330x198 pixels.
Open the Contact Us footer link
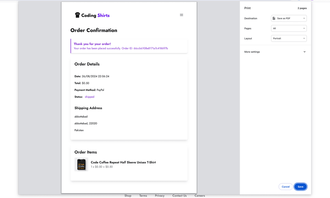point(179,196)
